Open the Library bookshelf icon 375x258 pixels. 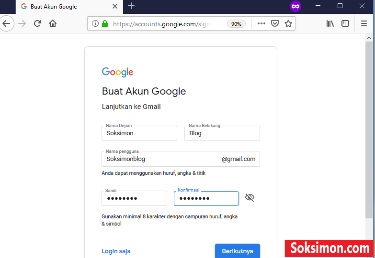[x=330, y=23]
